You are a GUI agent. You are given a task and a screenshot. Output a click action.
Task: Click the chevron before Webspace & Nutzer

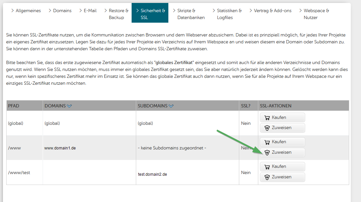click(x=300, y=11)
